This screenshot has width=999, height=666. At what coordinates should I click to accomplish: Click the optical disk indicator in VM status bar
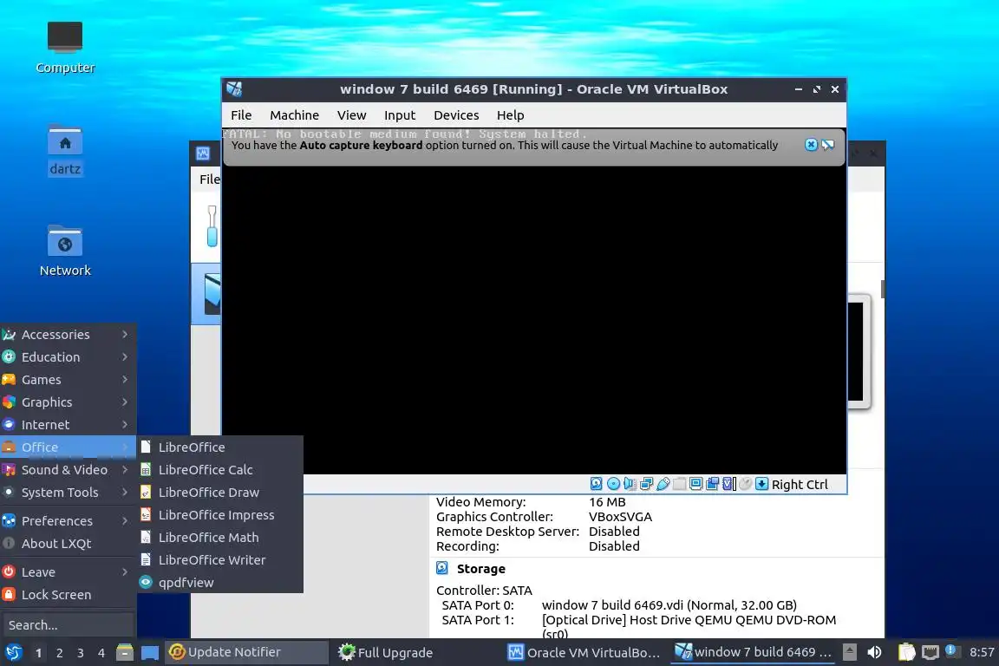pos(613,484)
